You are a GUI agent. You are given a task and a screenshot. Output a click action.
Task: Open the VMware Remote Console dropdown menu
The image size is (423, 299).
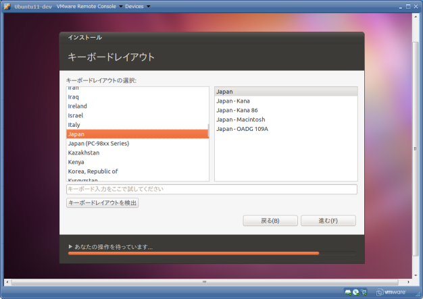[x=89, y=6]
